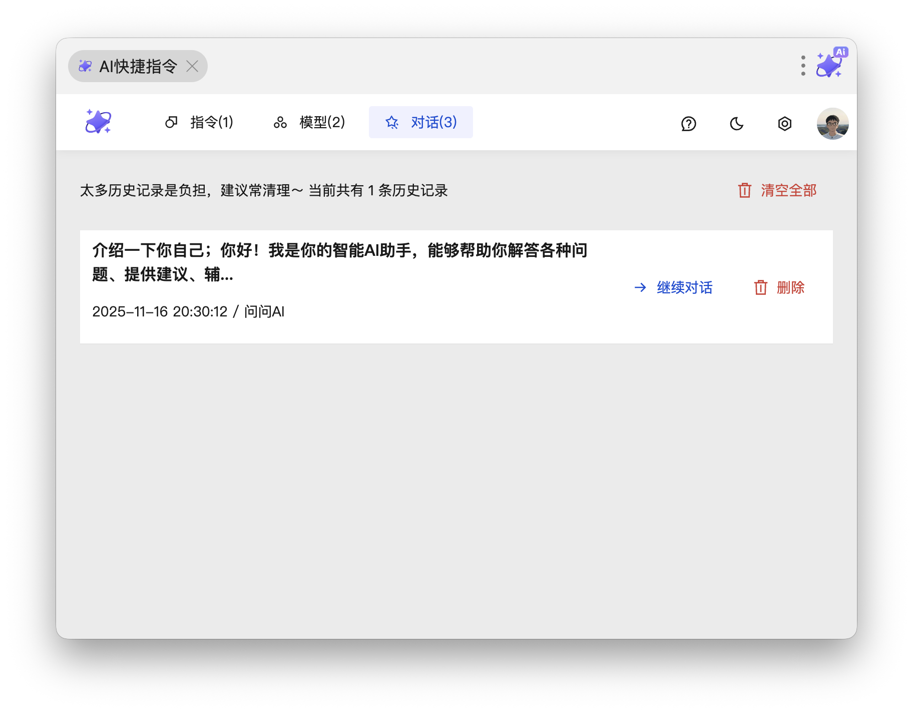
Task: Open the three-dot more options menu
Action: [x=803, y=66]
